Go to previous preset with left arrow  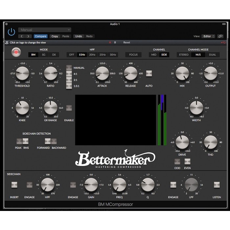coord(22,36)
